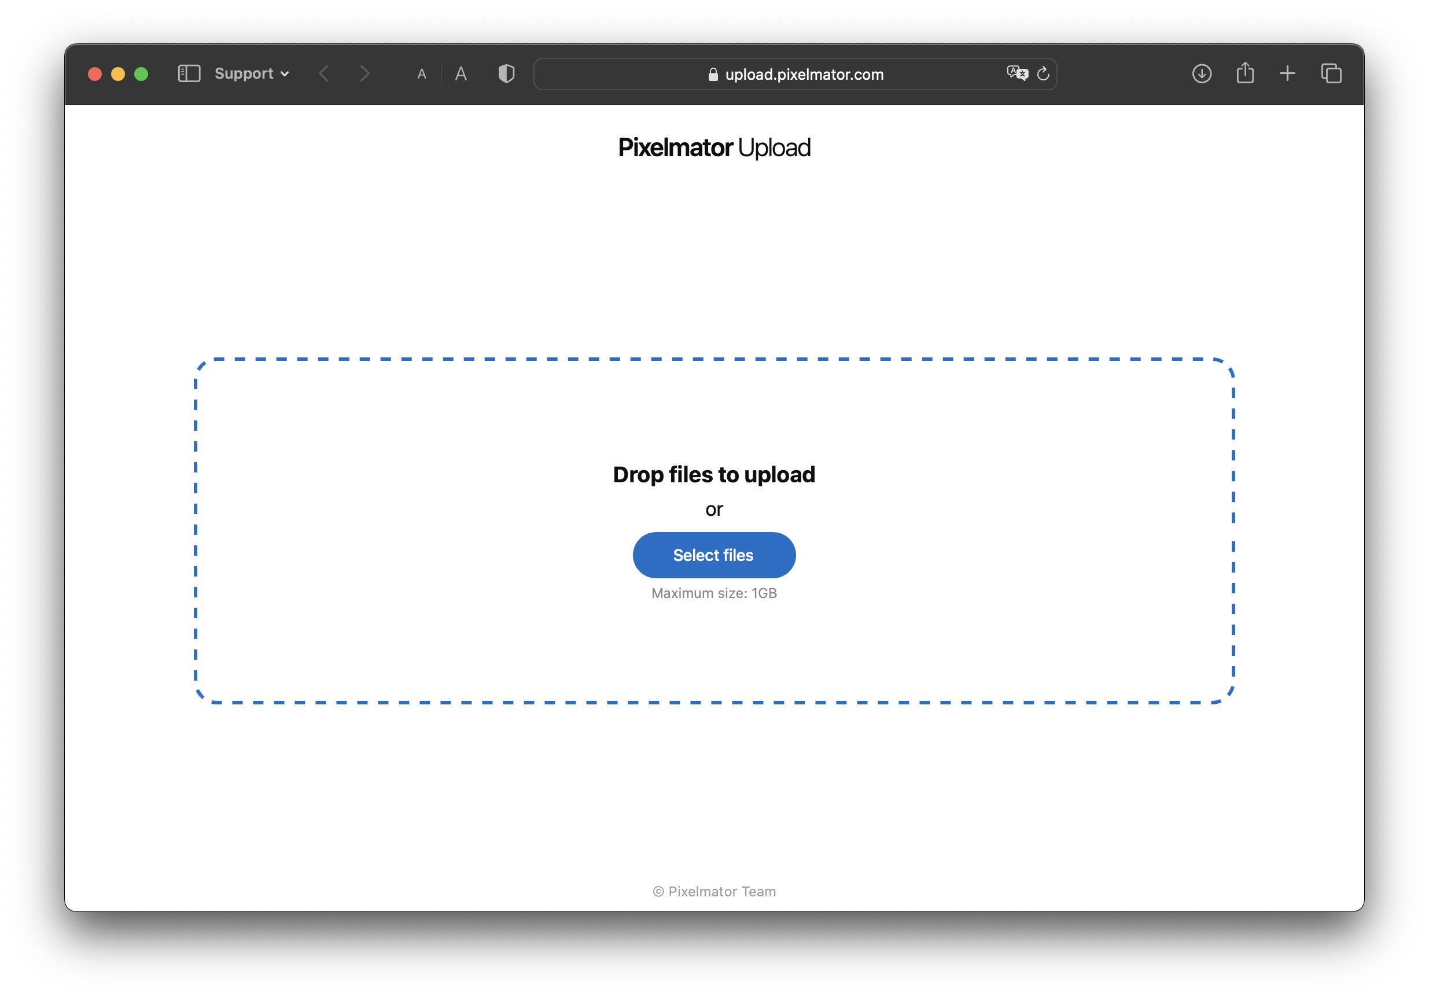
Task: Show downloads list
Action: (1201, 74)
